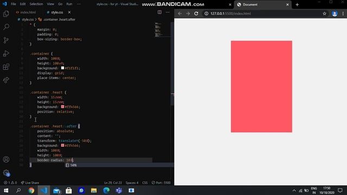Open File Explorer from the taskbar
Screen dimensions: 347x195
pos(94,190)
